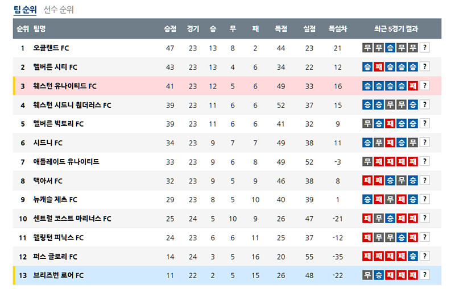Click the ? icon for 브리즈번 로어 FC
This screenshot has width=455, height=289.
[424, 275]
